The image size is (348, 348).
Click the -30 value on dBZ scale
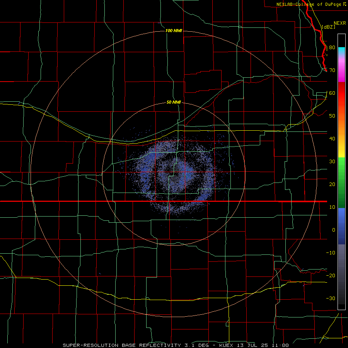[x=331, y=299]
